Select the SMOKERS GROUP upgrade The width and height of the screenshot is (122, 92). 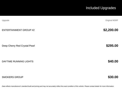click(12, 77)
